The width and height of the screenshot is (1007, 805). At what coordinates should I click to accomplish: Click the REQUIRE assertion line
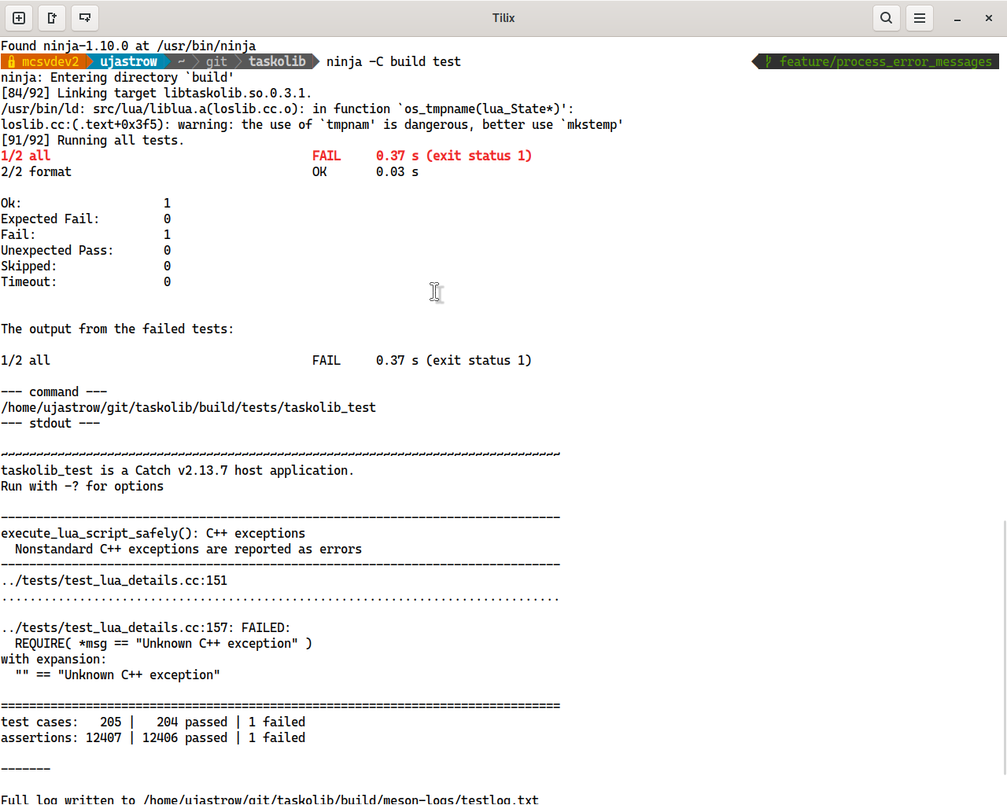[x=164, y=643]
